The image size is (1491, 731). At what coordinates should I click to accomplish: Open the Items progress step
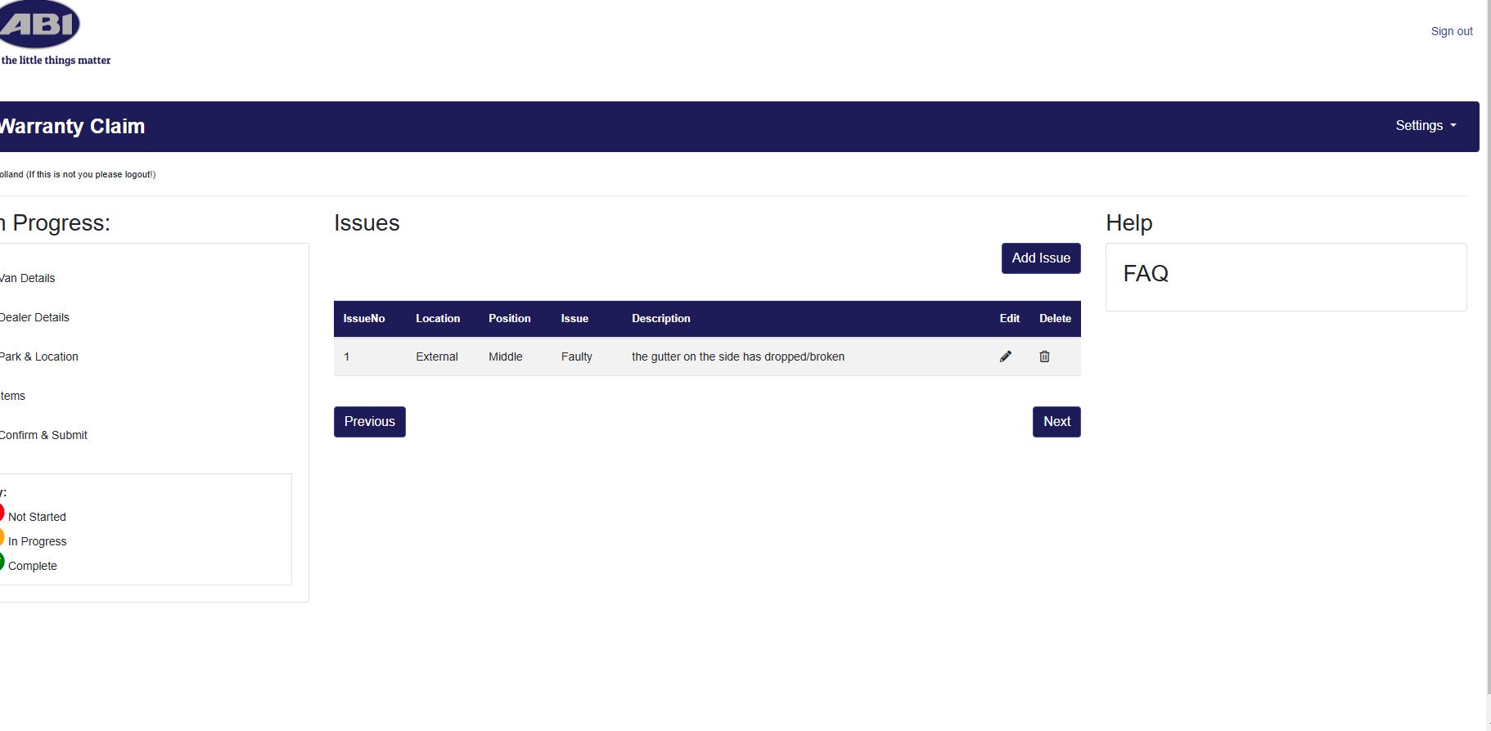pos(12,396)
